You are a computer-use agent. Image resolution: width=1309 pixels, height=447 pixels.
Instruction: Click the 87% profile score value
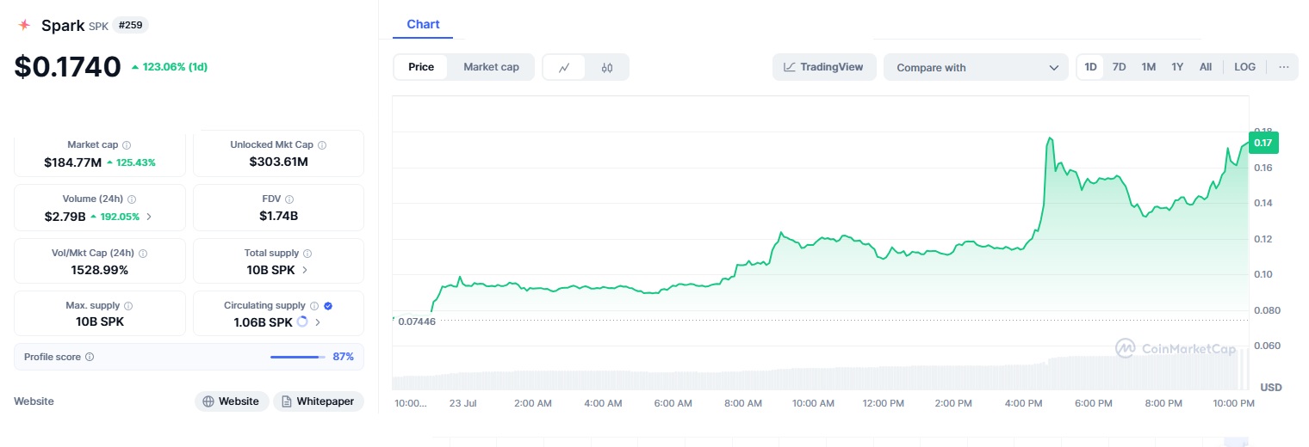pos(343,357)
